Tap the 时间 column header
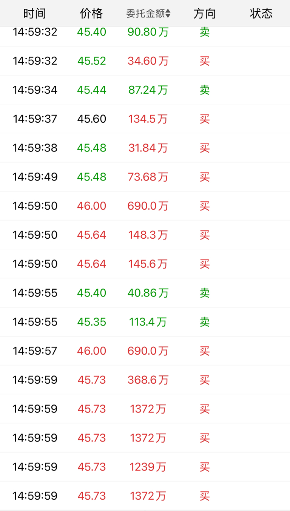The width and height of the screenshot is (290, 511). tap(35, 14)
